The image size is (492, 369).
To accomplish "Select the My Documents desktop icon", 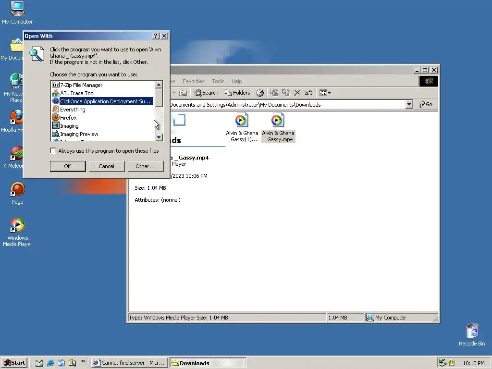I will coord(12,49).
